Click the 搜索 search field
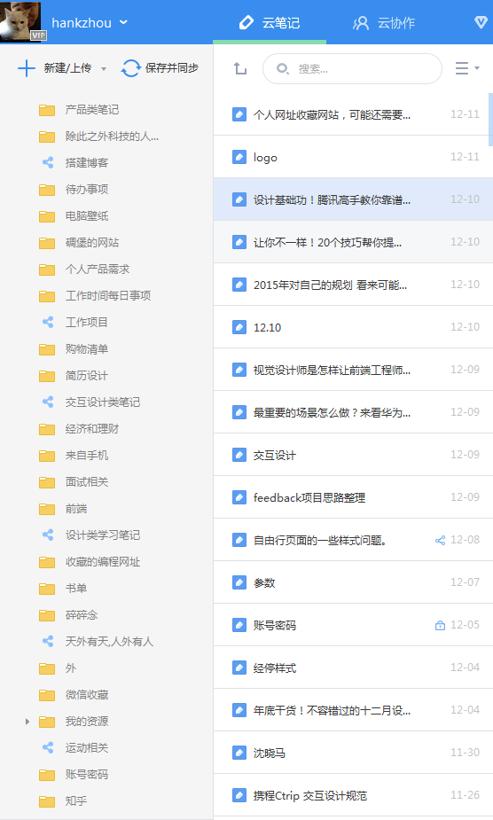This screenshot has height=820, width=493. 352,68
